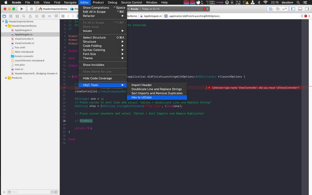Choose Import Header from ObjC Tools

[x=157, y=85]
